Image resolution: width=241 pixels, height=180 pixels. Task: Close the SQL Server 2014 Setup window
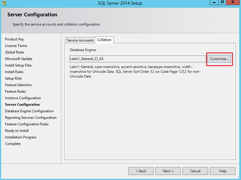pos(233,2)
